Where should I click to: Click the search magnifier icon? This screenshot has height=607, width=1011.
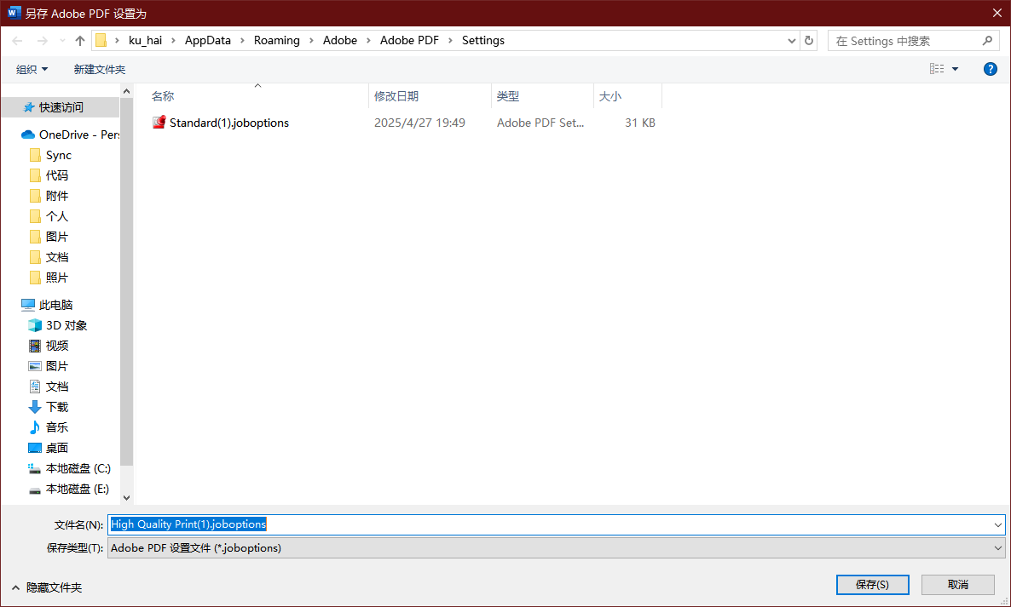[987, 41]
